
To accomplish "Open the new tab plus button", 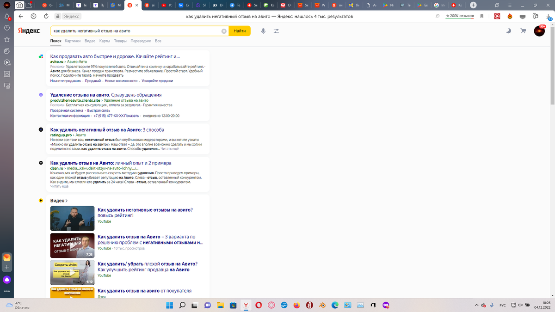I will tap(473, 5).
